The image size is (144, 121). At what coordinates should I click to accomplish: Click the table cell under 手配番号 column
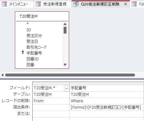tap(107, 95)
